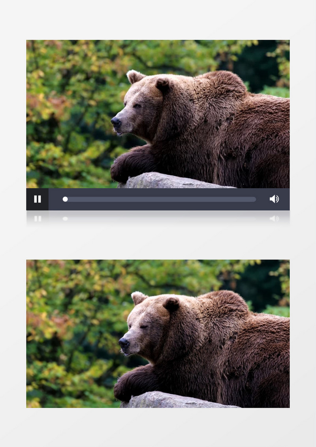Click the white progress bar handle
Viewport: 316px width, 447px height.
click(65, 199)
